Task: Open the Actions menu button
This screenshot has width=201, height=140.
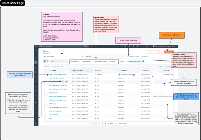Action: click(x=151, y=52)
